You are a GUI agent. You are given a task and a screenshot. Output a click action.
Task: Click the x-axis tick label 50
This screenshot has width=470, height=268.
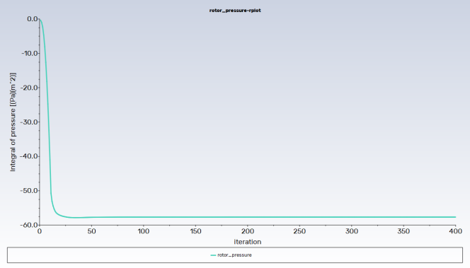click(x=91, y=231)
